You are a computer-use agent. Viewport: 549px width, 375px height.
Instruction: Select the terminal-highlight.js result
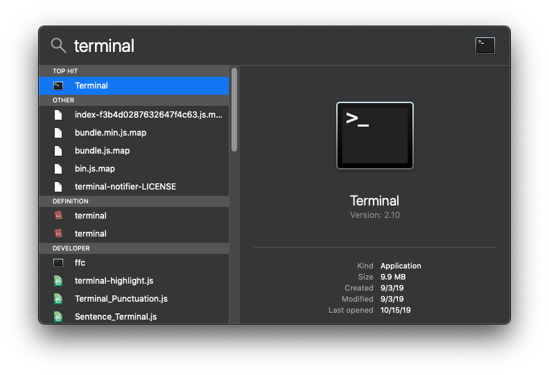pos(134,281)
